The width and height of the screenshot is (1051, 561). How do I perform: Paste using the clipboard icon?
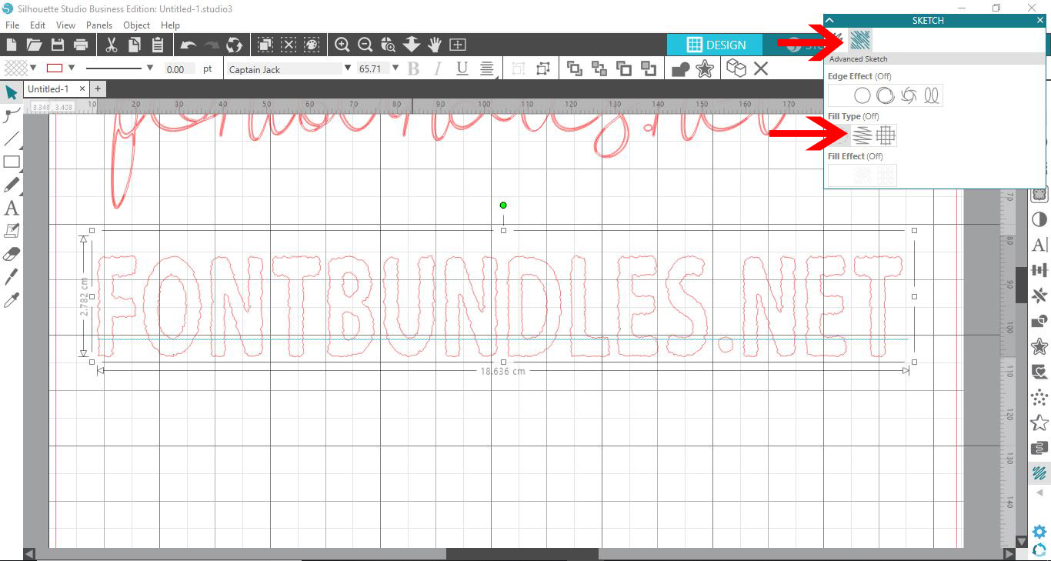tap(157, 45)
